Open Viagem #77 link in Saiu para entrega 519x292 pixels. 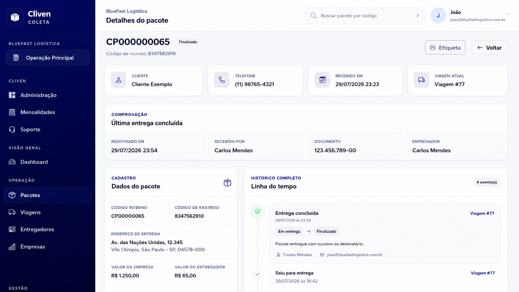(483, 273)
